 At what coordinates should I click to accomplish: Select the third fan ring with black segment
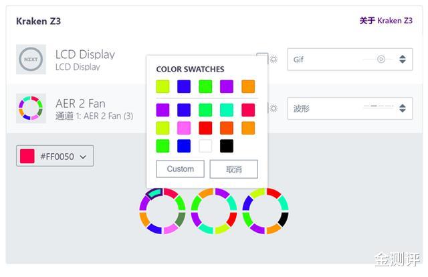coord(265,211)
